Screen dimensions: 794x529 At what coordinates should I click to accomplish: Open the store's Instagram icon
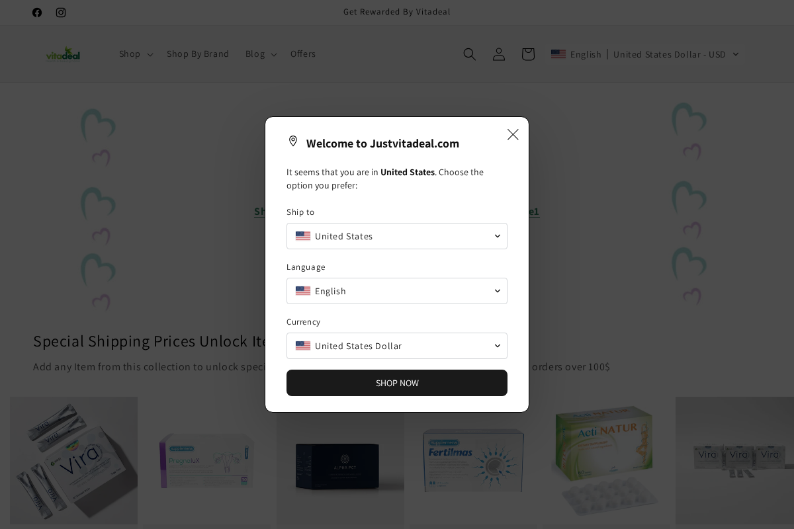point(61,13)
